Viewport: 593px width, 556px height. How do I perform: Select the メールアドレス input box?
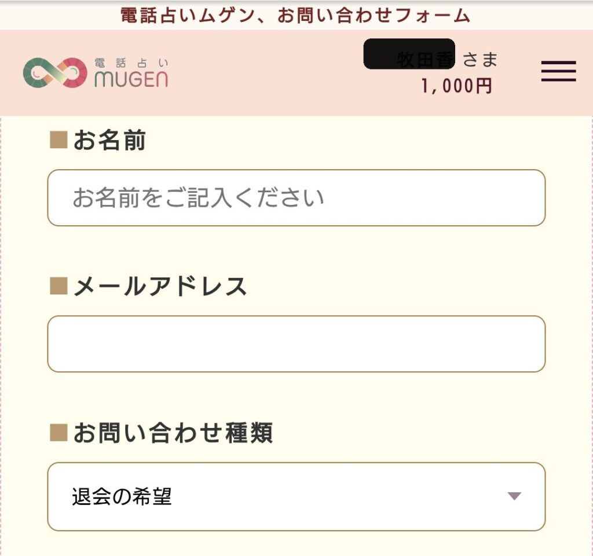pyautogui.click(x=296, y=343)
